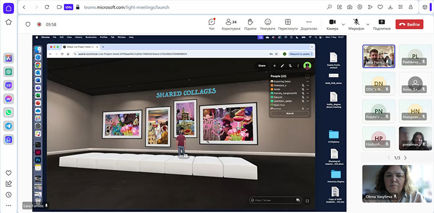Open WhatsApp in the browser sidebar
This screenshot has height=213, width=434.
[9, 112]
